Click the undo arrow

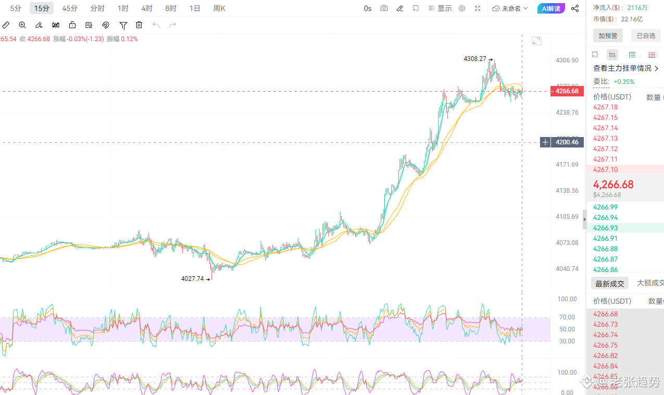[156, 25]
